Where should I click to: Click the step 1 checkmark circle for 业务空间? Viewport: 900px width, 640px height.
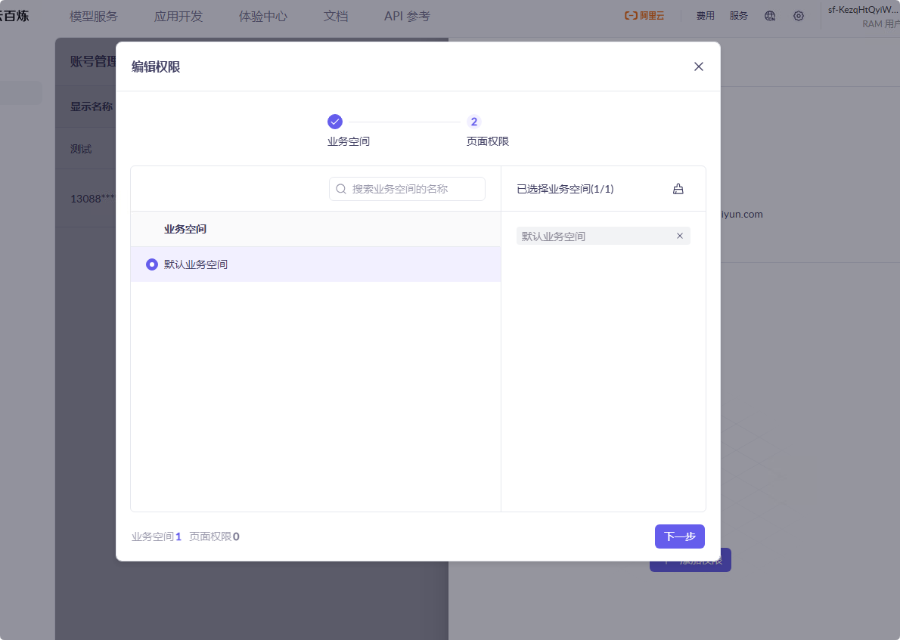point(334,121)
